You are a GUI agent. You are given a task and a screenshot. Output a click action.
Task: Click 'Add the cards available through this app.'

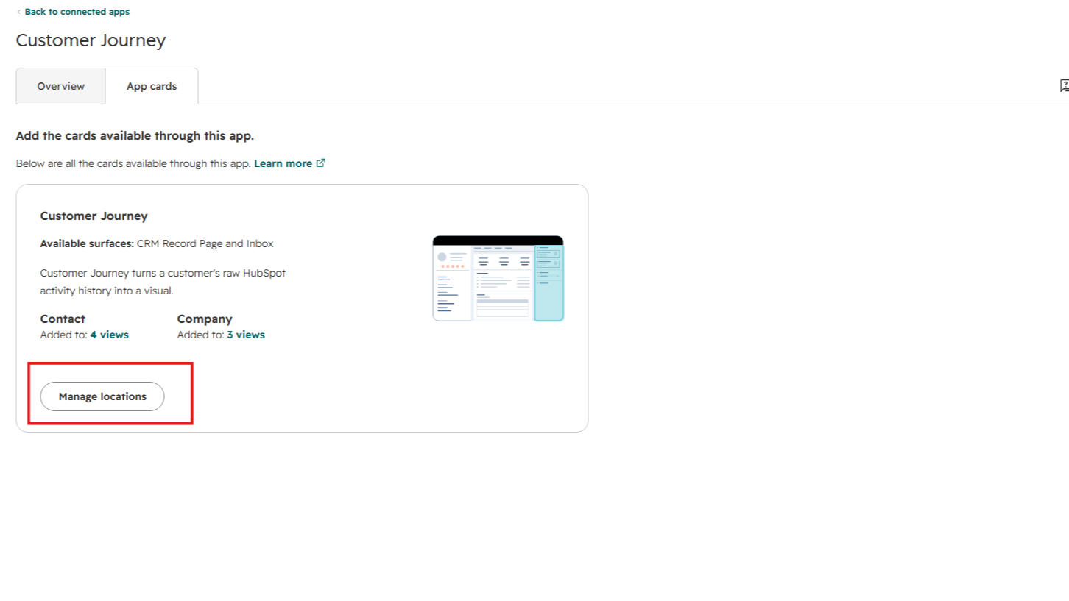(135, 136)
